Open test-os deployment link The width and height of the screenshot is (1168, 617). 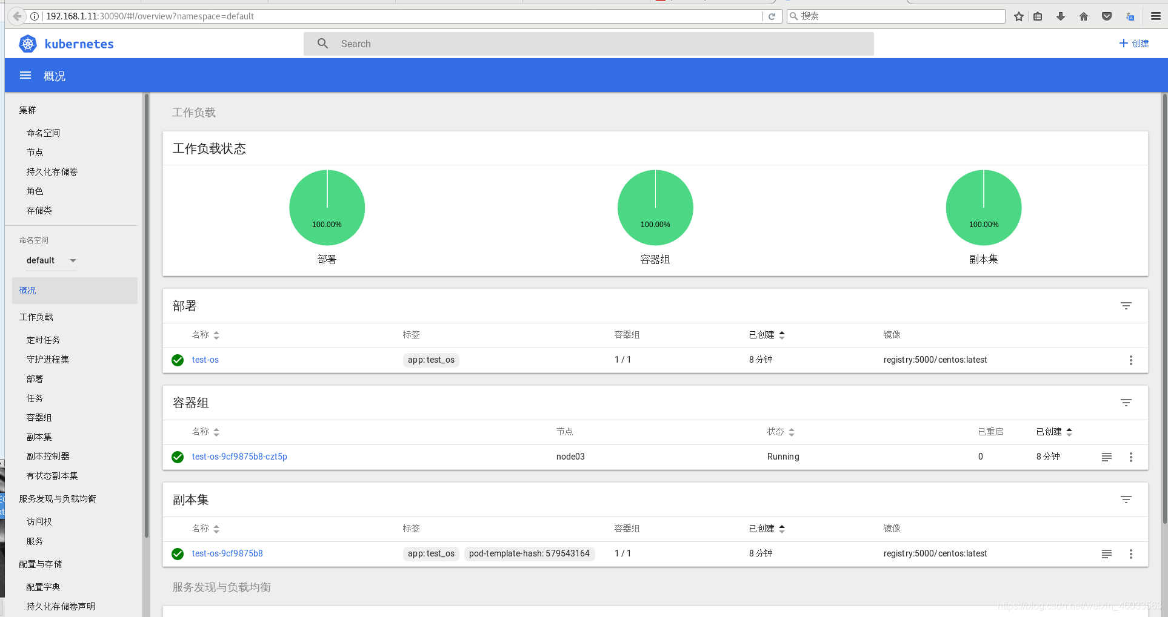[205, 360]
